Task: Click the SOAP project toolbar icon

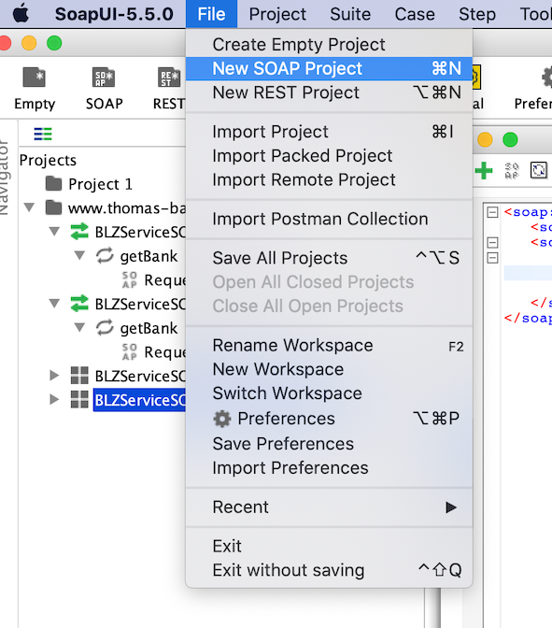Action: (x=104, y=78)
